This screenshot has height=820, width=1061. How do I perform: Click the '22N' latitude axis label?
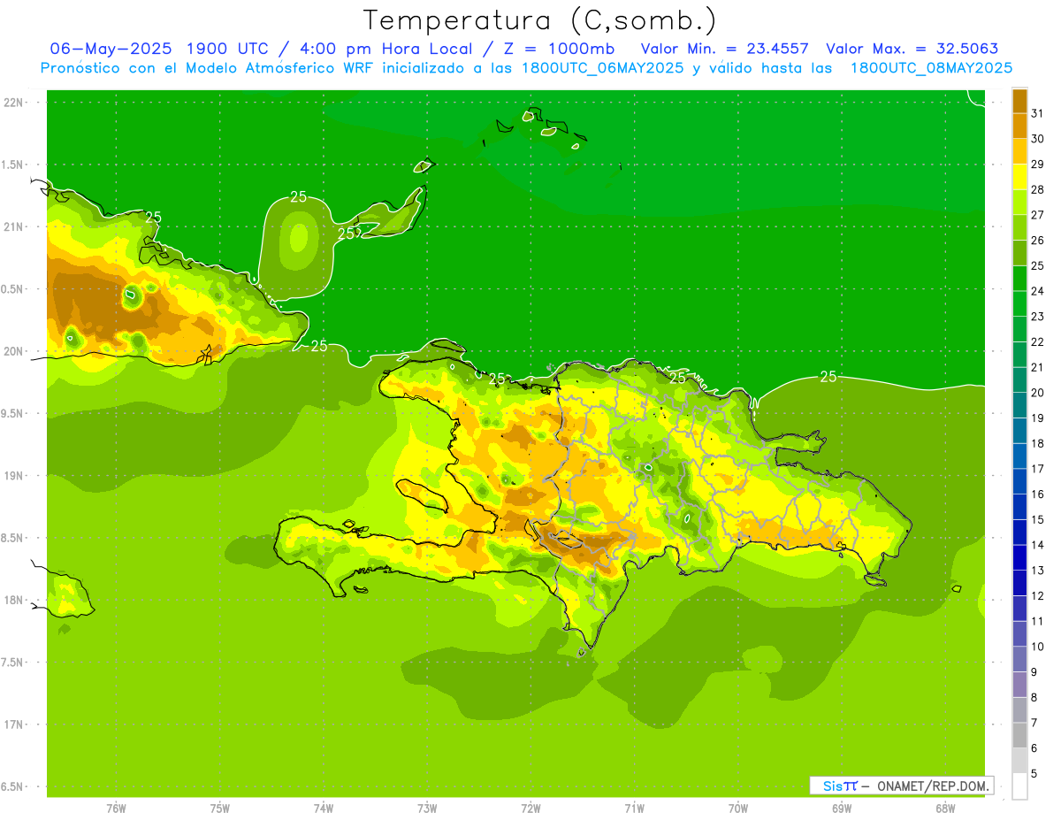(14, 103)
